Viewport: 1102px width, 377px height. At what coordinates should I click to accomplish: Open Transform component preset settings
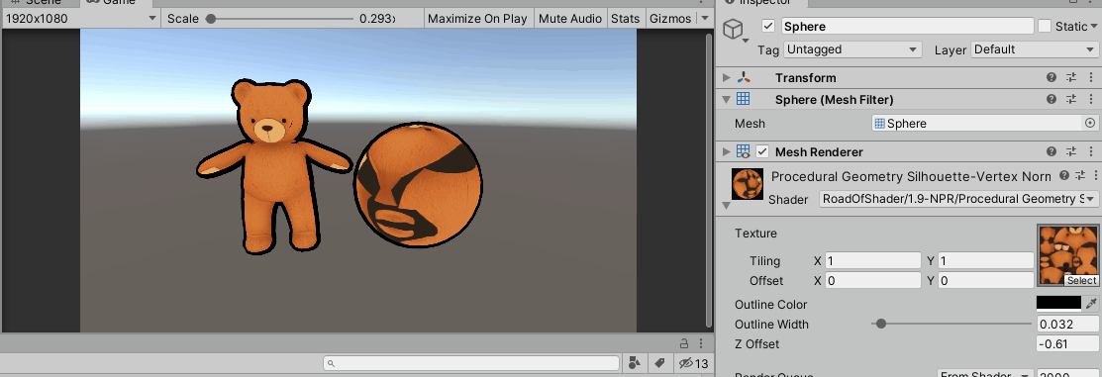[x=1071, y=77]
